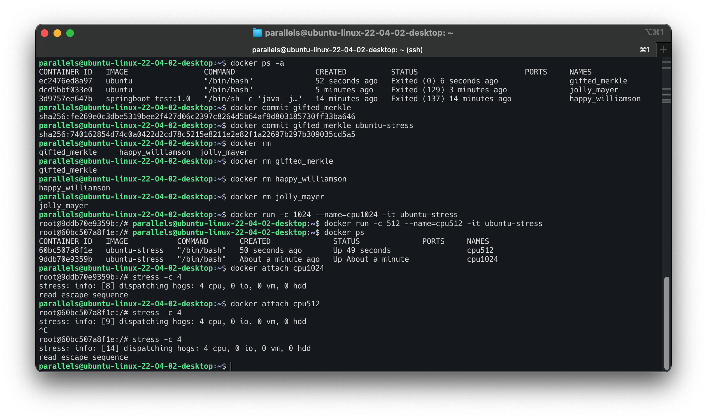Click 'docker rm happy_williamson' command
The height and width of the screenshot is (419, 707).
tap(288, 179)
